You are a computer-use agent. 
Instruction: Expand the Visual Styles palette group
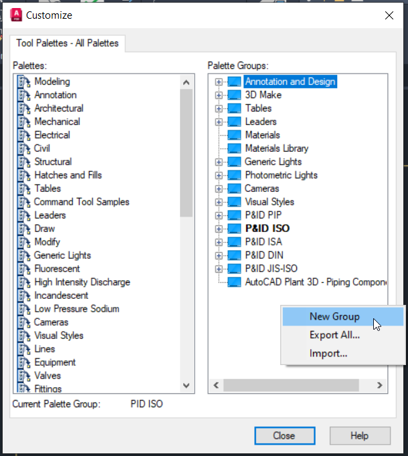[x=219, y=203]
